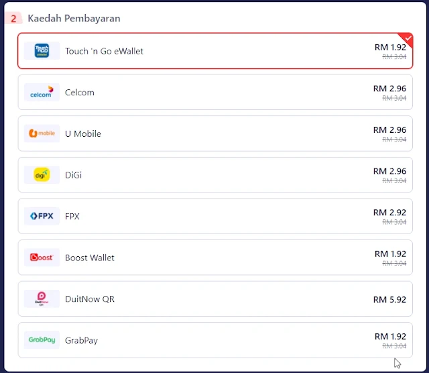Click the Kaedah Pembayaran section heading
The width and height of the screenshot is (429, 373).
(74, 18)
